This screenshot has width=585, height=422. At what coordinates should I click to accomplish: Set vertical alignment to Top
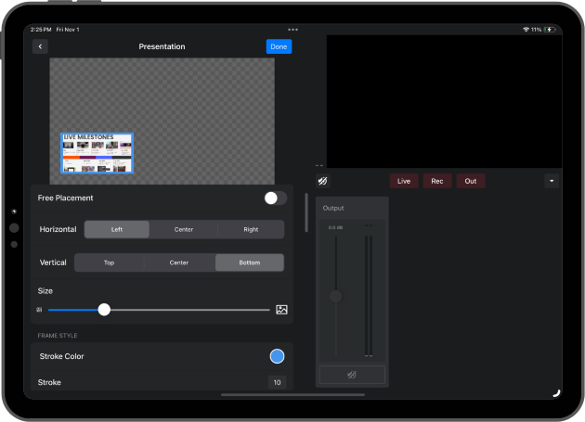pos(110,262)
